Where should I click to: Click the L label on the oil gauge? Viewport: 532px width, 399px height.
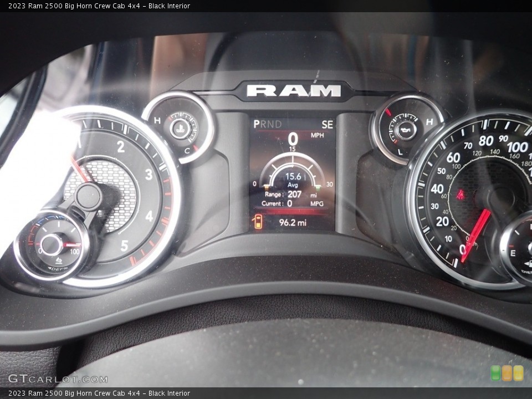click(x=400, y=152)
